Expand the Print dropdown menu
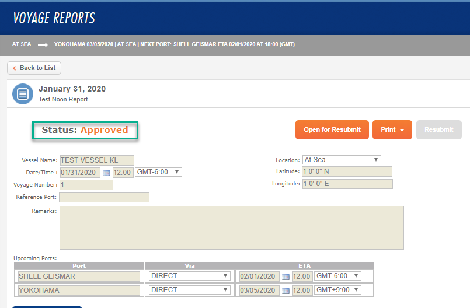 [392, 129]
